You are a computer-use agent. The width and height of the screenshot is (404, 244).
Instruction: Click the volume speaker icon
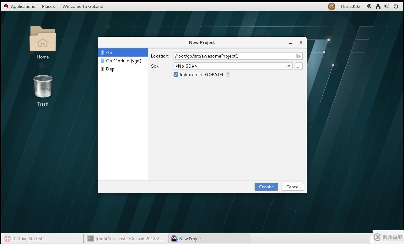pos(387,6)
